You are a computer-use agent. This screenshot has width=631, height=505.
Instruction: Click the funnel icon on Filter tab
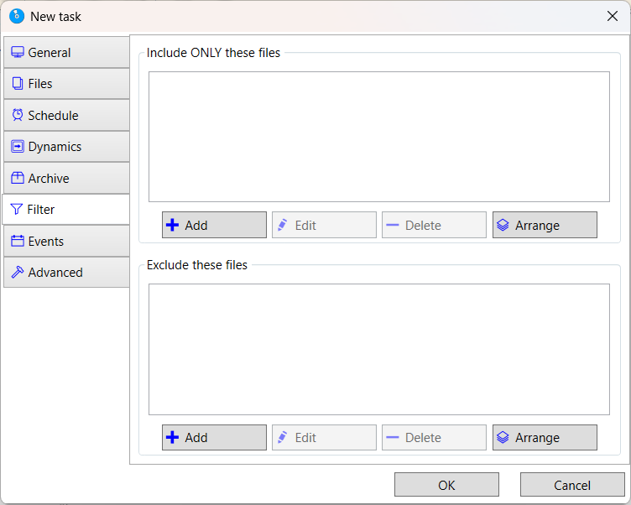pos(17,210)
